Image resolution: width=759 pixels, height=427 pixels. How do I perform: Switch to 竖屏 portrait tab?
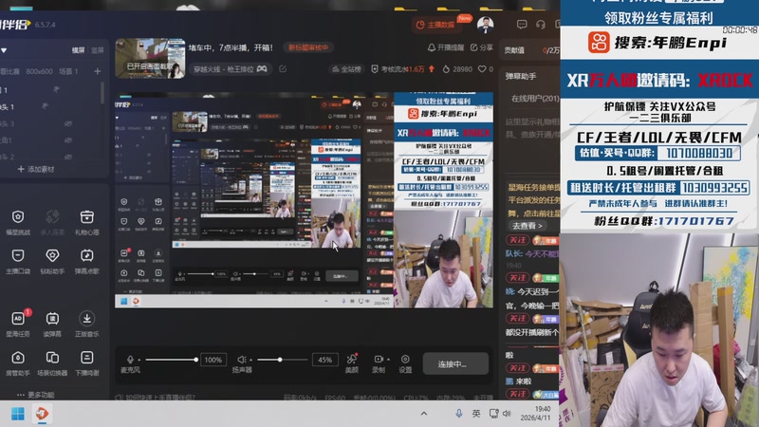[x=98, y=50]
